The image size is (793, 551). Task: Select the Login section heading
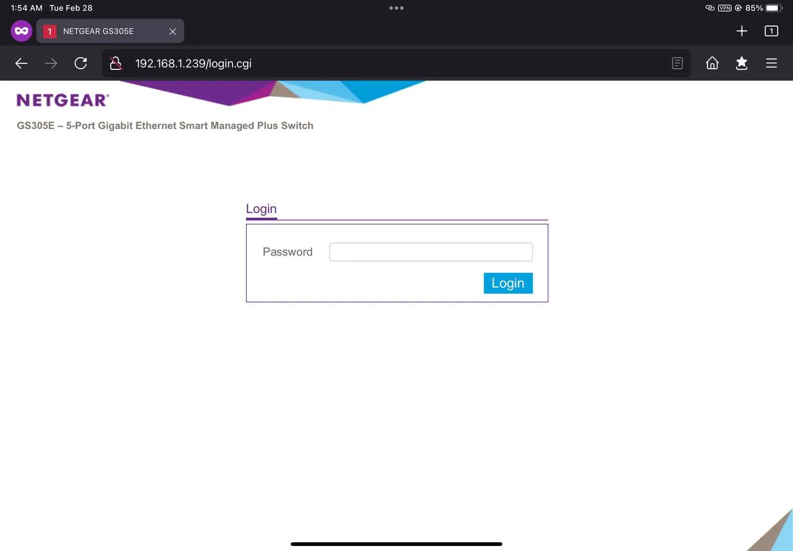pyautogui.click(x=261, y=209)
